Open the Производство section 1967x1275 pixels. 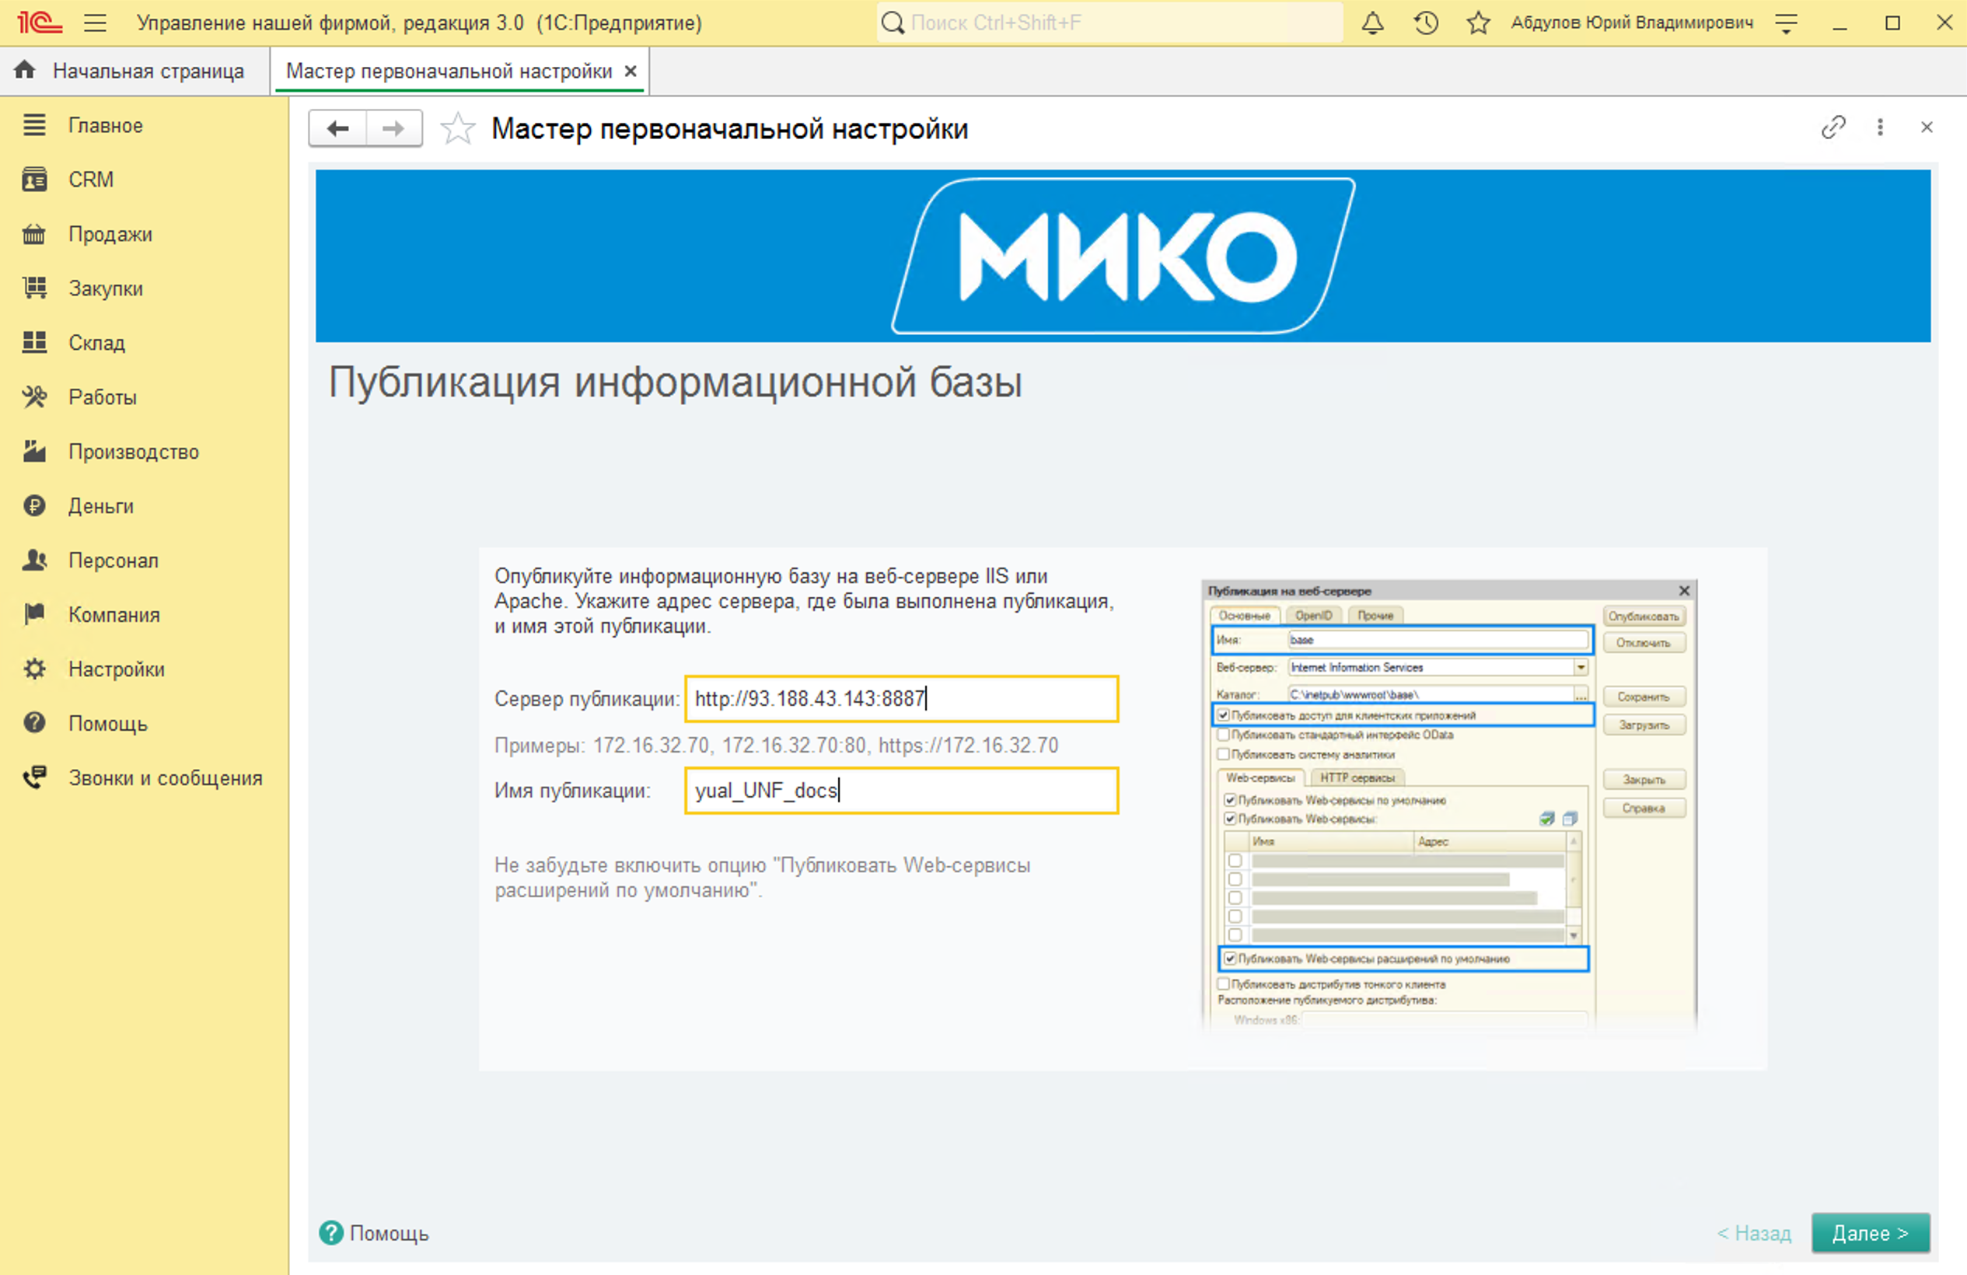(x=132, y=451)
